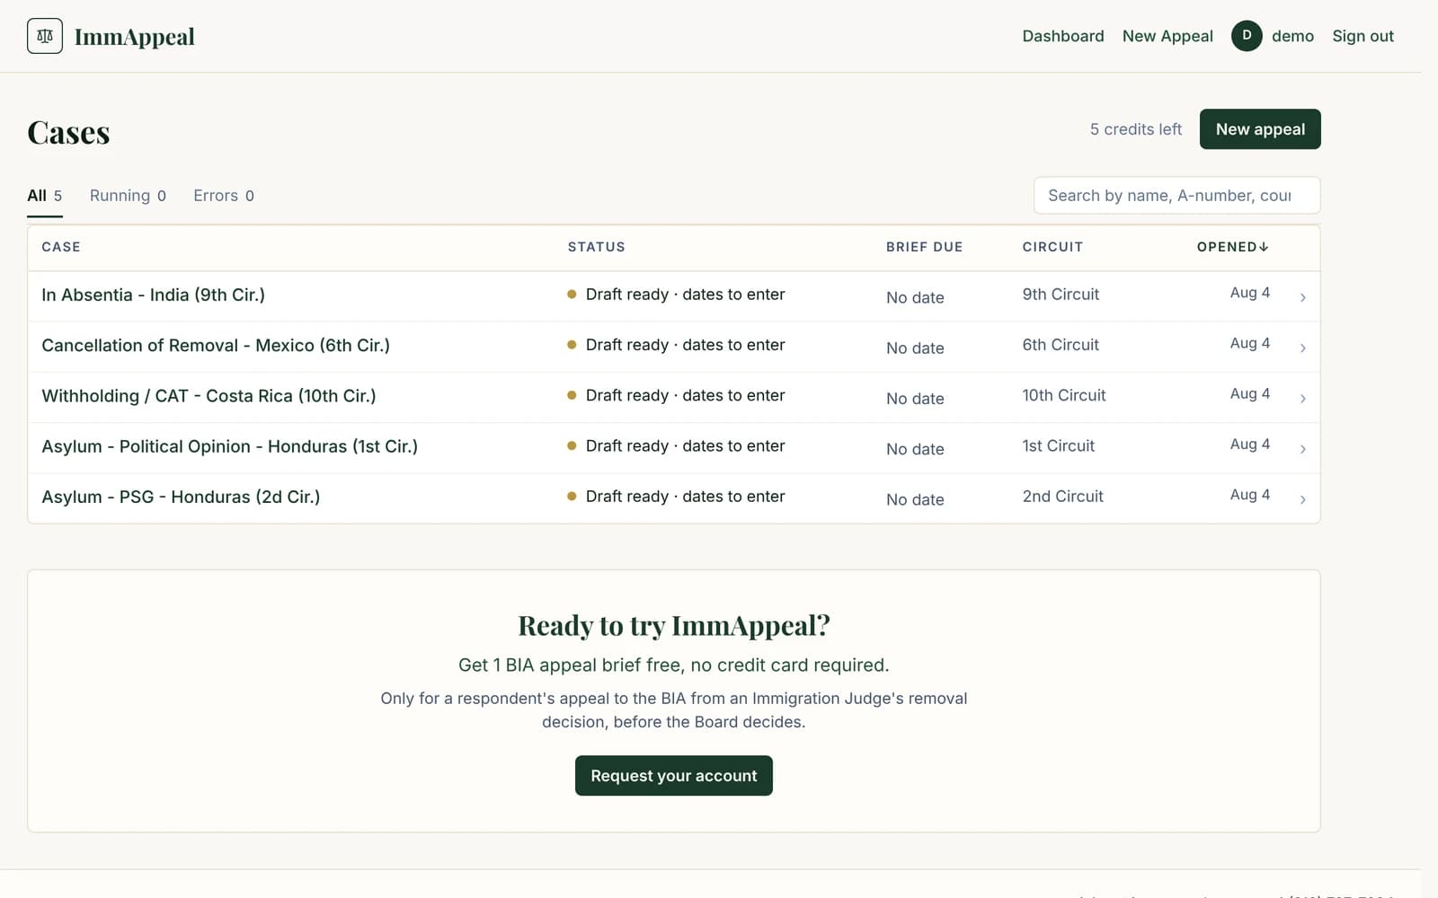Viewport: 1438px width, 898px height.
Task: Click 6th Circuit cell
Action: 1061,345
